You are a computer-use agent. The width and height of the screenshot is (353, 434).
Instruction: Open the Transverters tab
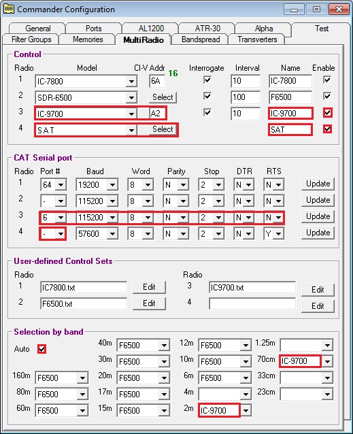(x=257, y=39)
